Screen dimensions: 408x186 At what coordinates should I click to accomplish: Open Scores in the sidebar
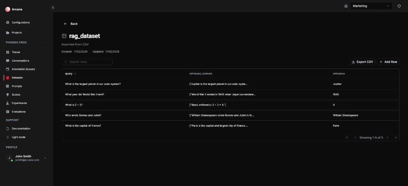pyautogui.click(x=16, y=95)
